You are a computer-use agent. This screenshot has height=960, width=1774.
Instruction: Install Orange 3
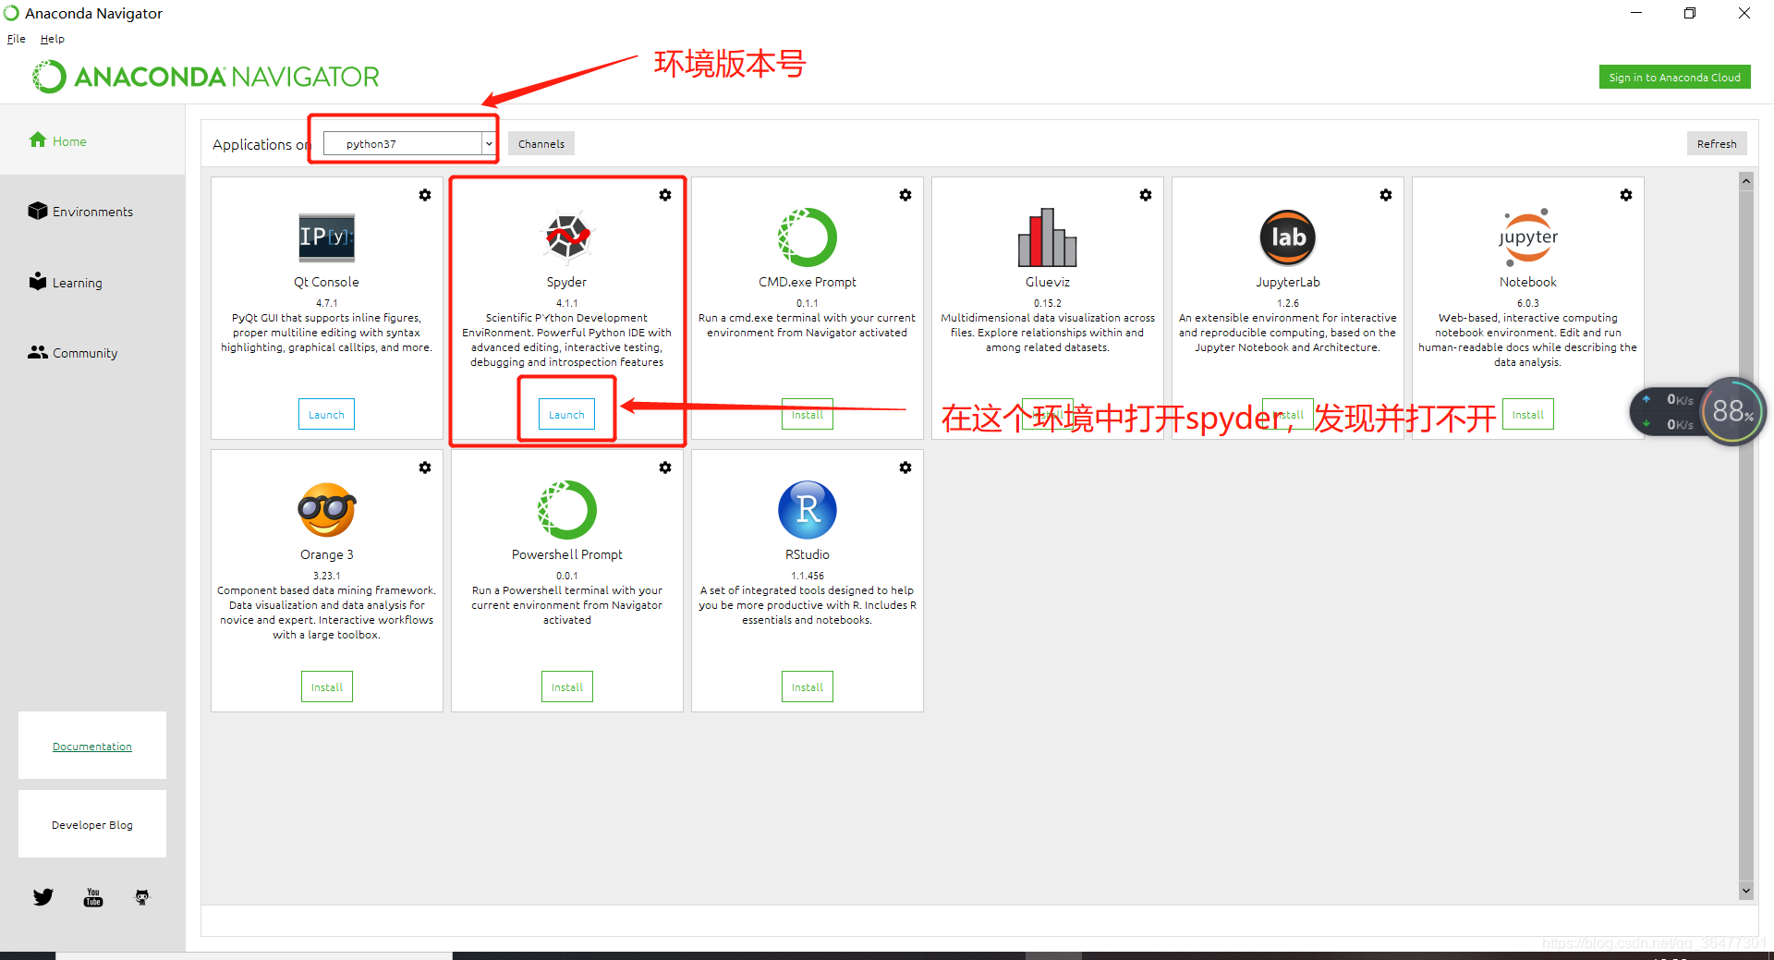click(327, 687)
